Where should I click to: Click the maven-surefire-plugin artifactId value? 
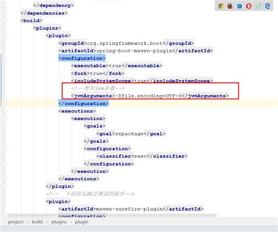(130, 209)
